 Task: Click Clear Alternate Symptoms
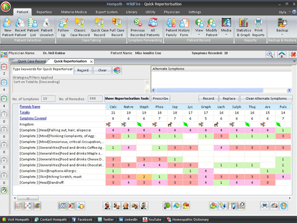[266, 99]
